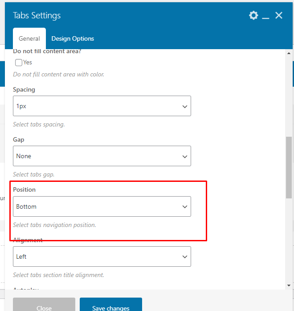Click the Position field label
Image resolution: width=294 pixels, height=311 pixels.
coord(24,189)
